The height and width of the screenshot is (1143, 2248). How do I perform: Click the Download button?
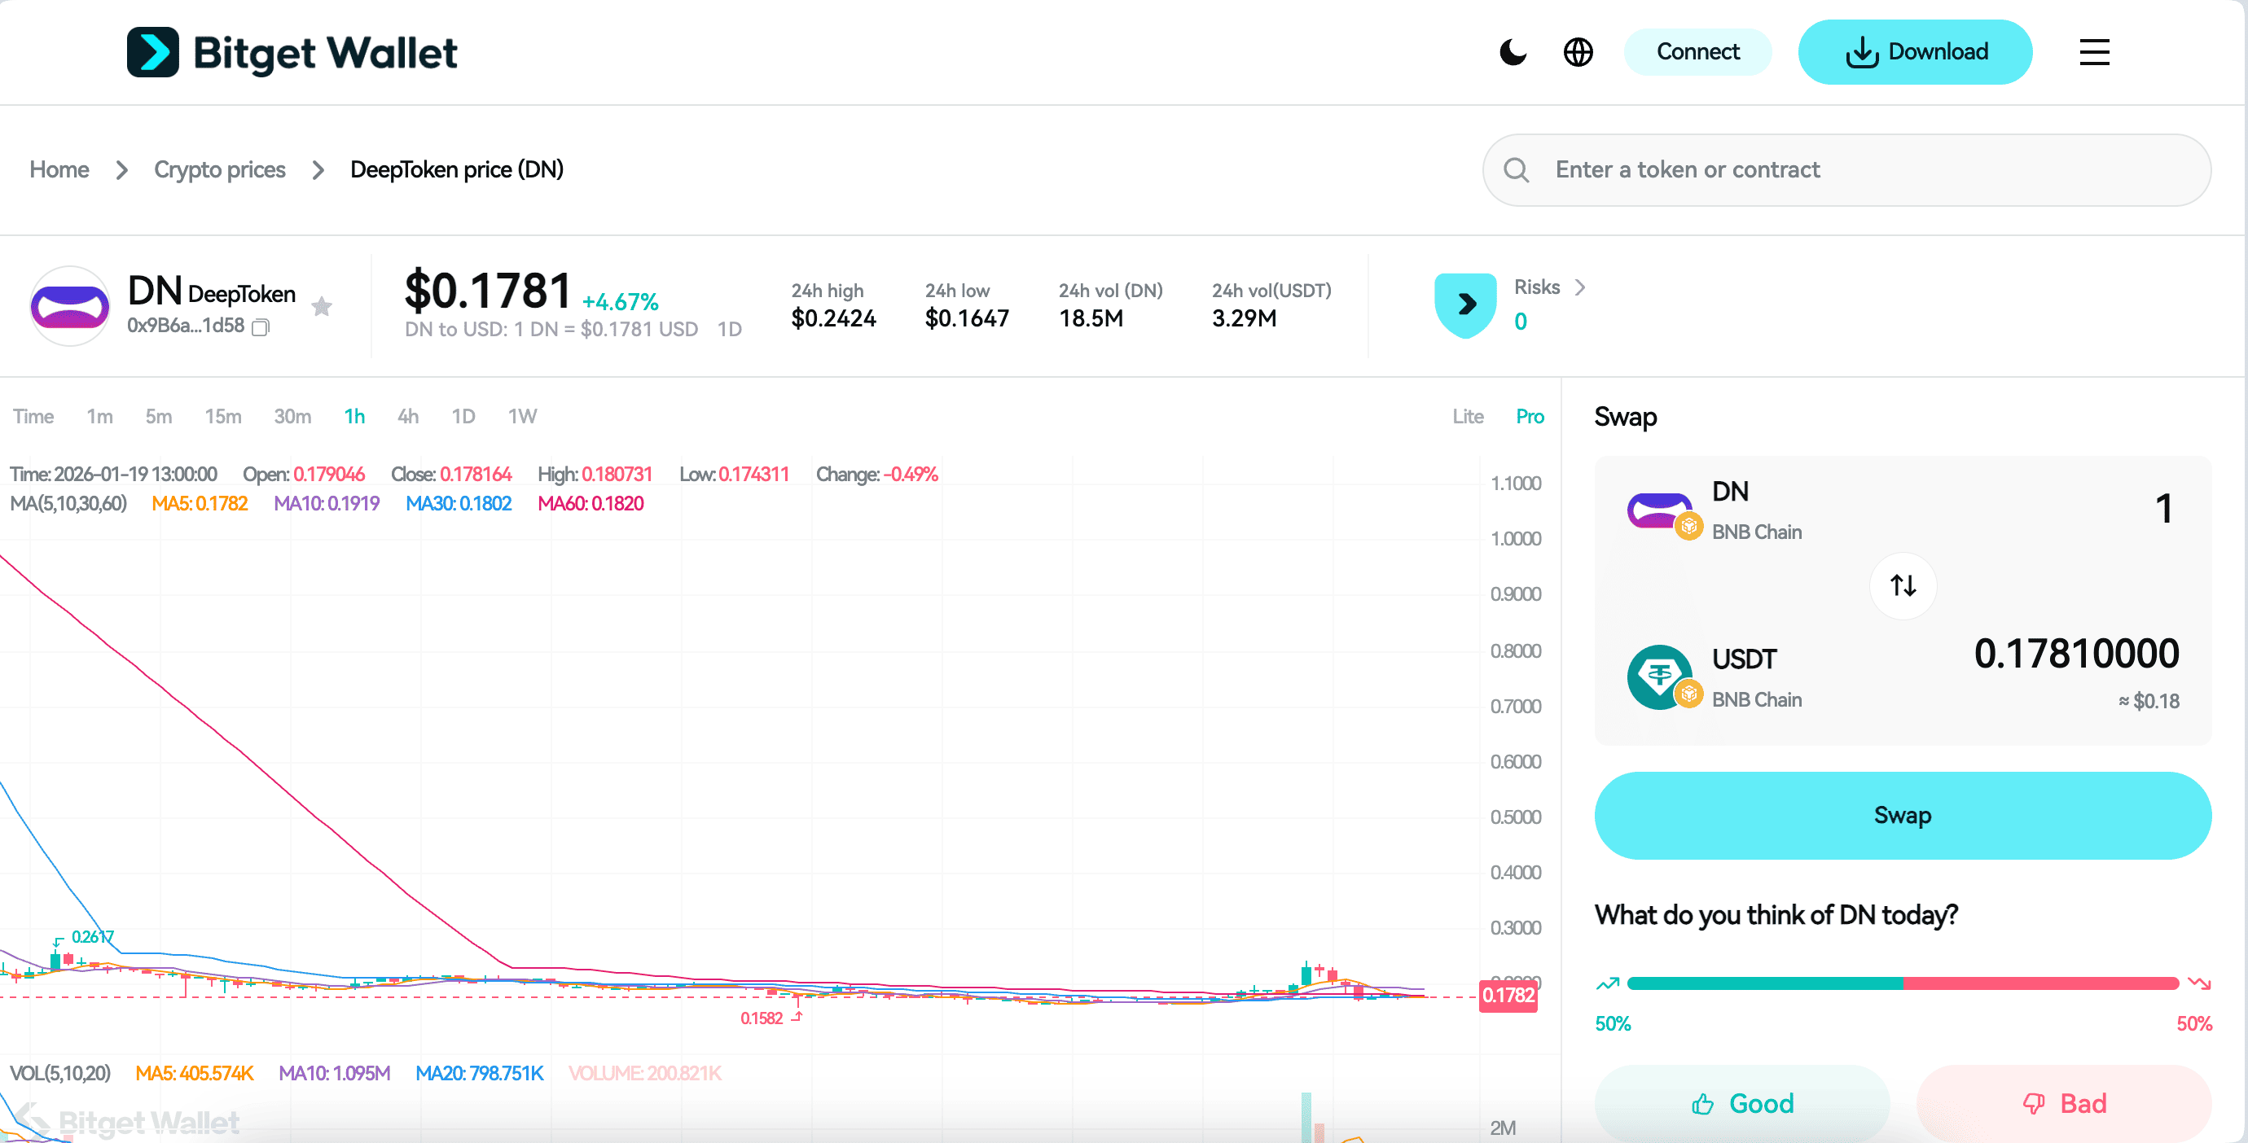(x=1917, y=51)
